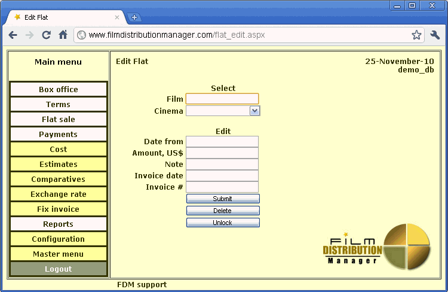The image size is (448, 292).
Task: Click the Unlock button
Action: pyautogui.click(x=223, y=223)
